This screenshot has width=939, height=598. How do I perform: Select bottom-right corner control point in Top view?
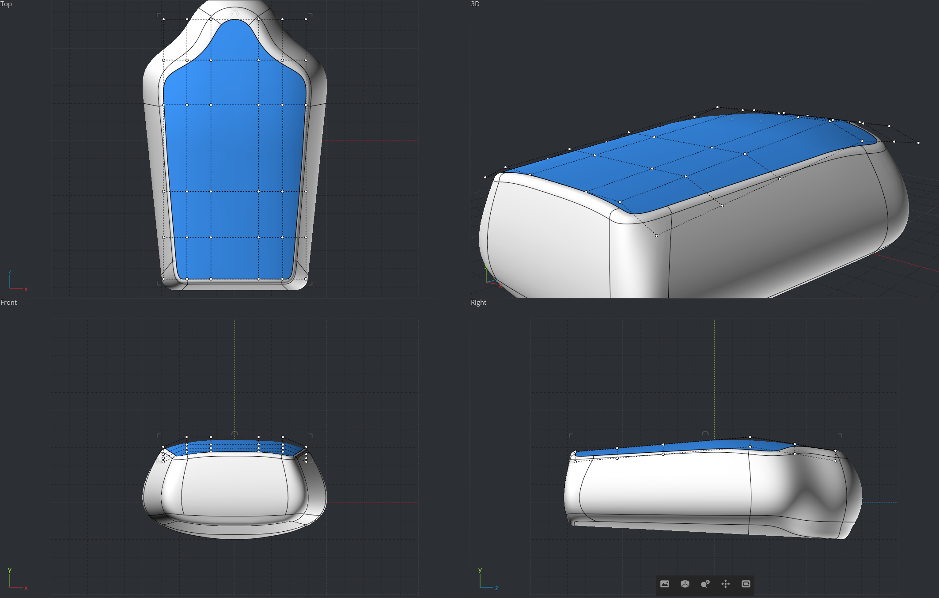306,279
